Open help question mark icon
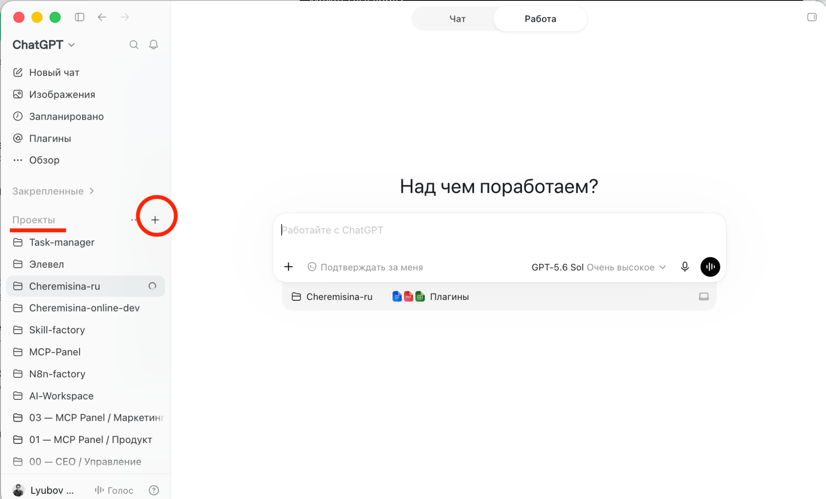 pyautogui.click(x=154, y=490)
